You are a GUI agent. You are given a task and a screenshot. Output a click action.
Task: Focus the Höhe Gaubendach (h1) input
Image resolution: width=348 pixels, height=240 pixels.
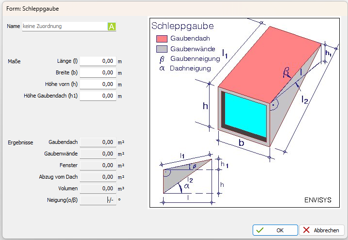(x=98, y=96)
